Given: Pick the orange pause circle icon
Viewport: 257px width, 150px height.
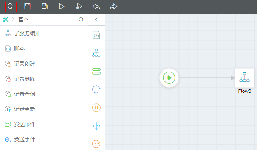Looking at the screenshot, I should pyautogui.click(x=96, y=108).
